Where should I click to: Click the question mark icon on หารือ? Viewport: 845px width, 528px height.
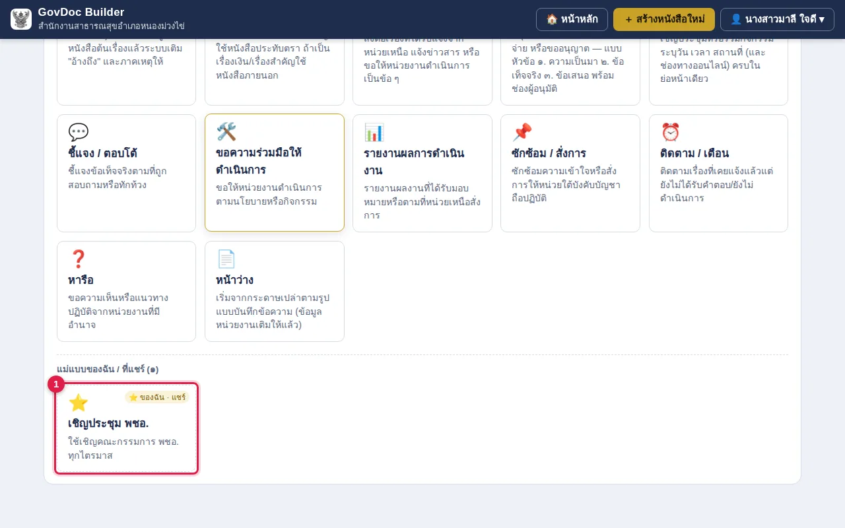[79, 259]
